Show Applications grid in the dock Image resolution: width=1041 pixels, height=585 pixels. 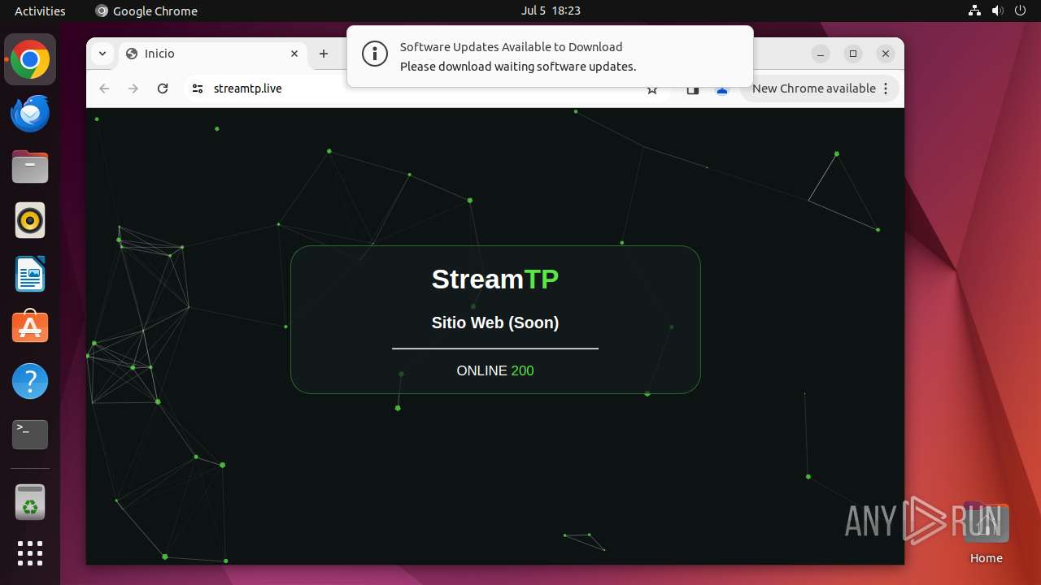coord(30,553)
